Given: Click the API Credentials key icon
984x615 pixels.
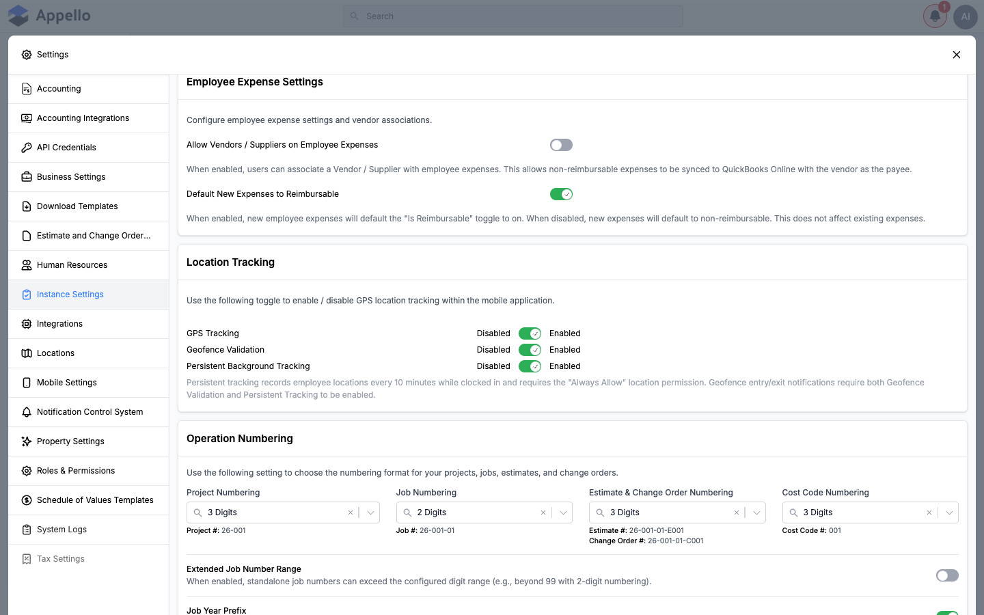Looking at the screenshot, I should (x=27, y=148).
